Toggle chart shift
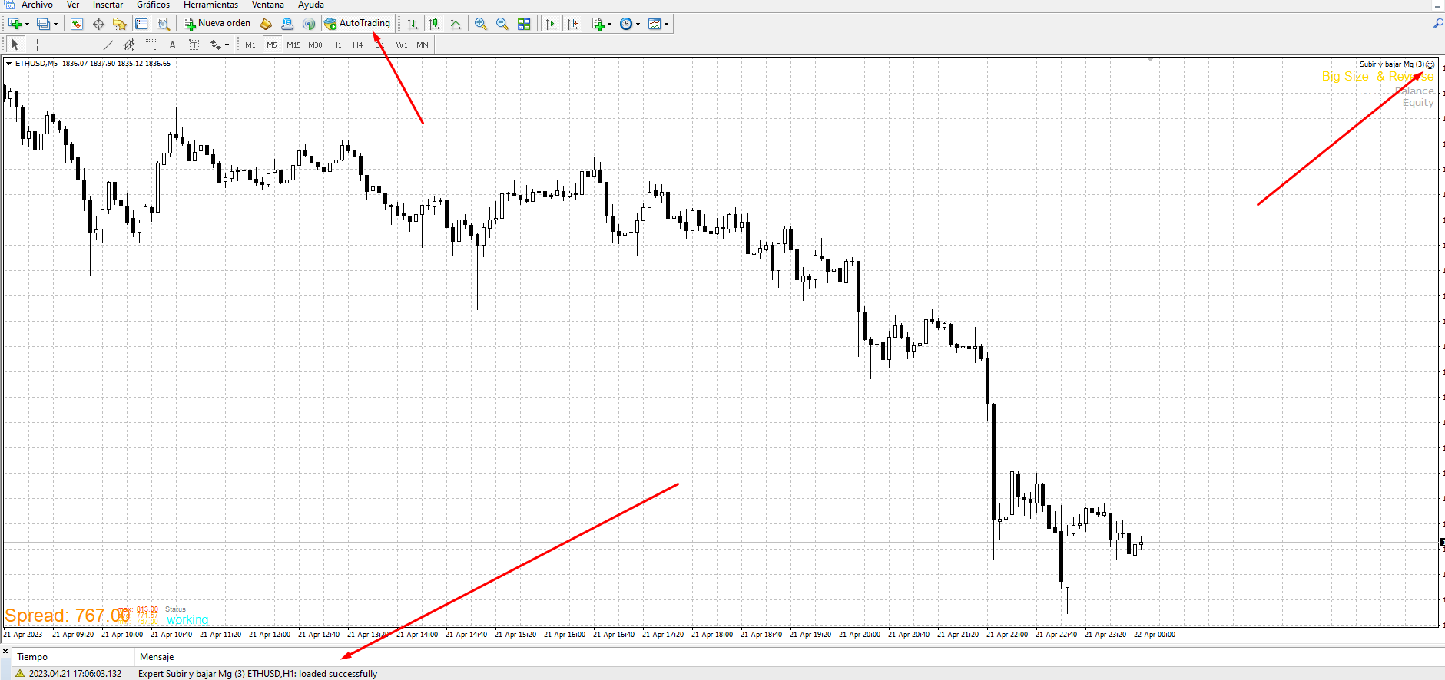 [x=572, y=24]
